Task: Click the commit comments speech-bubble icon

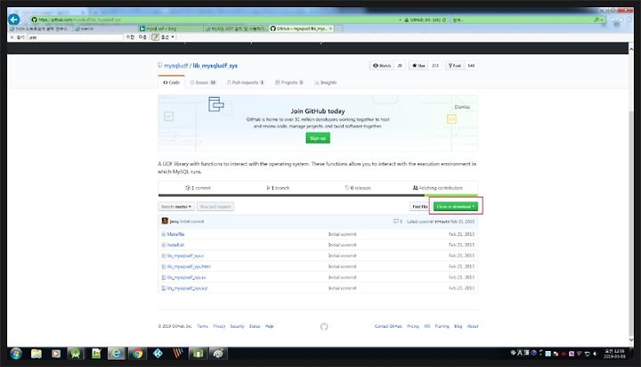Action: pos(395,221)
